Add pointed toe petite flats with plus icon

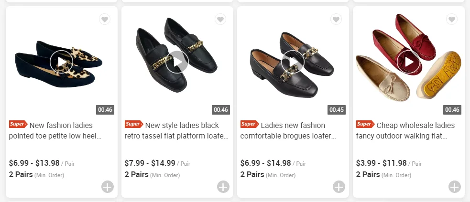[108, 187]
